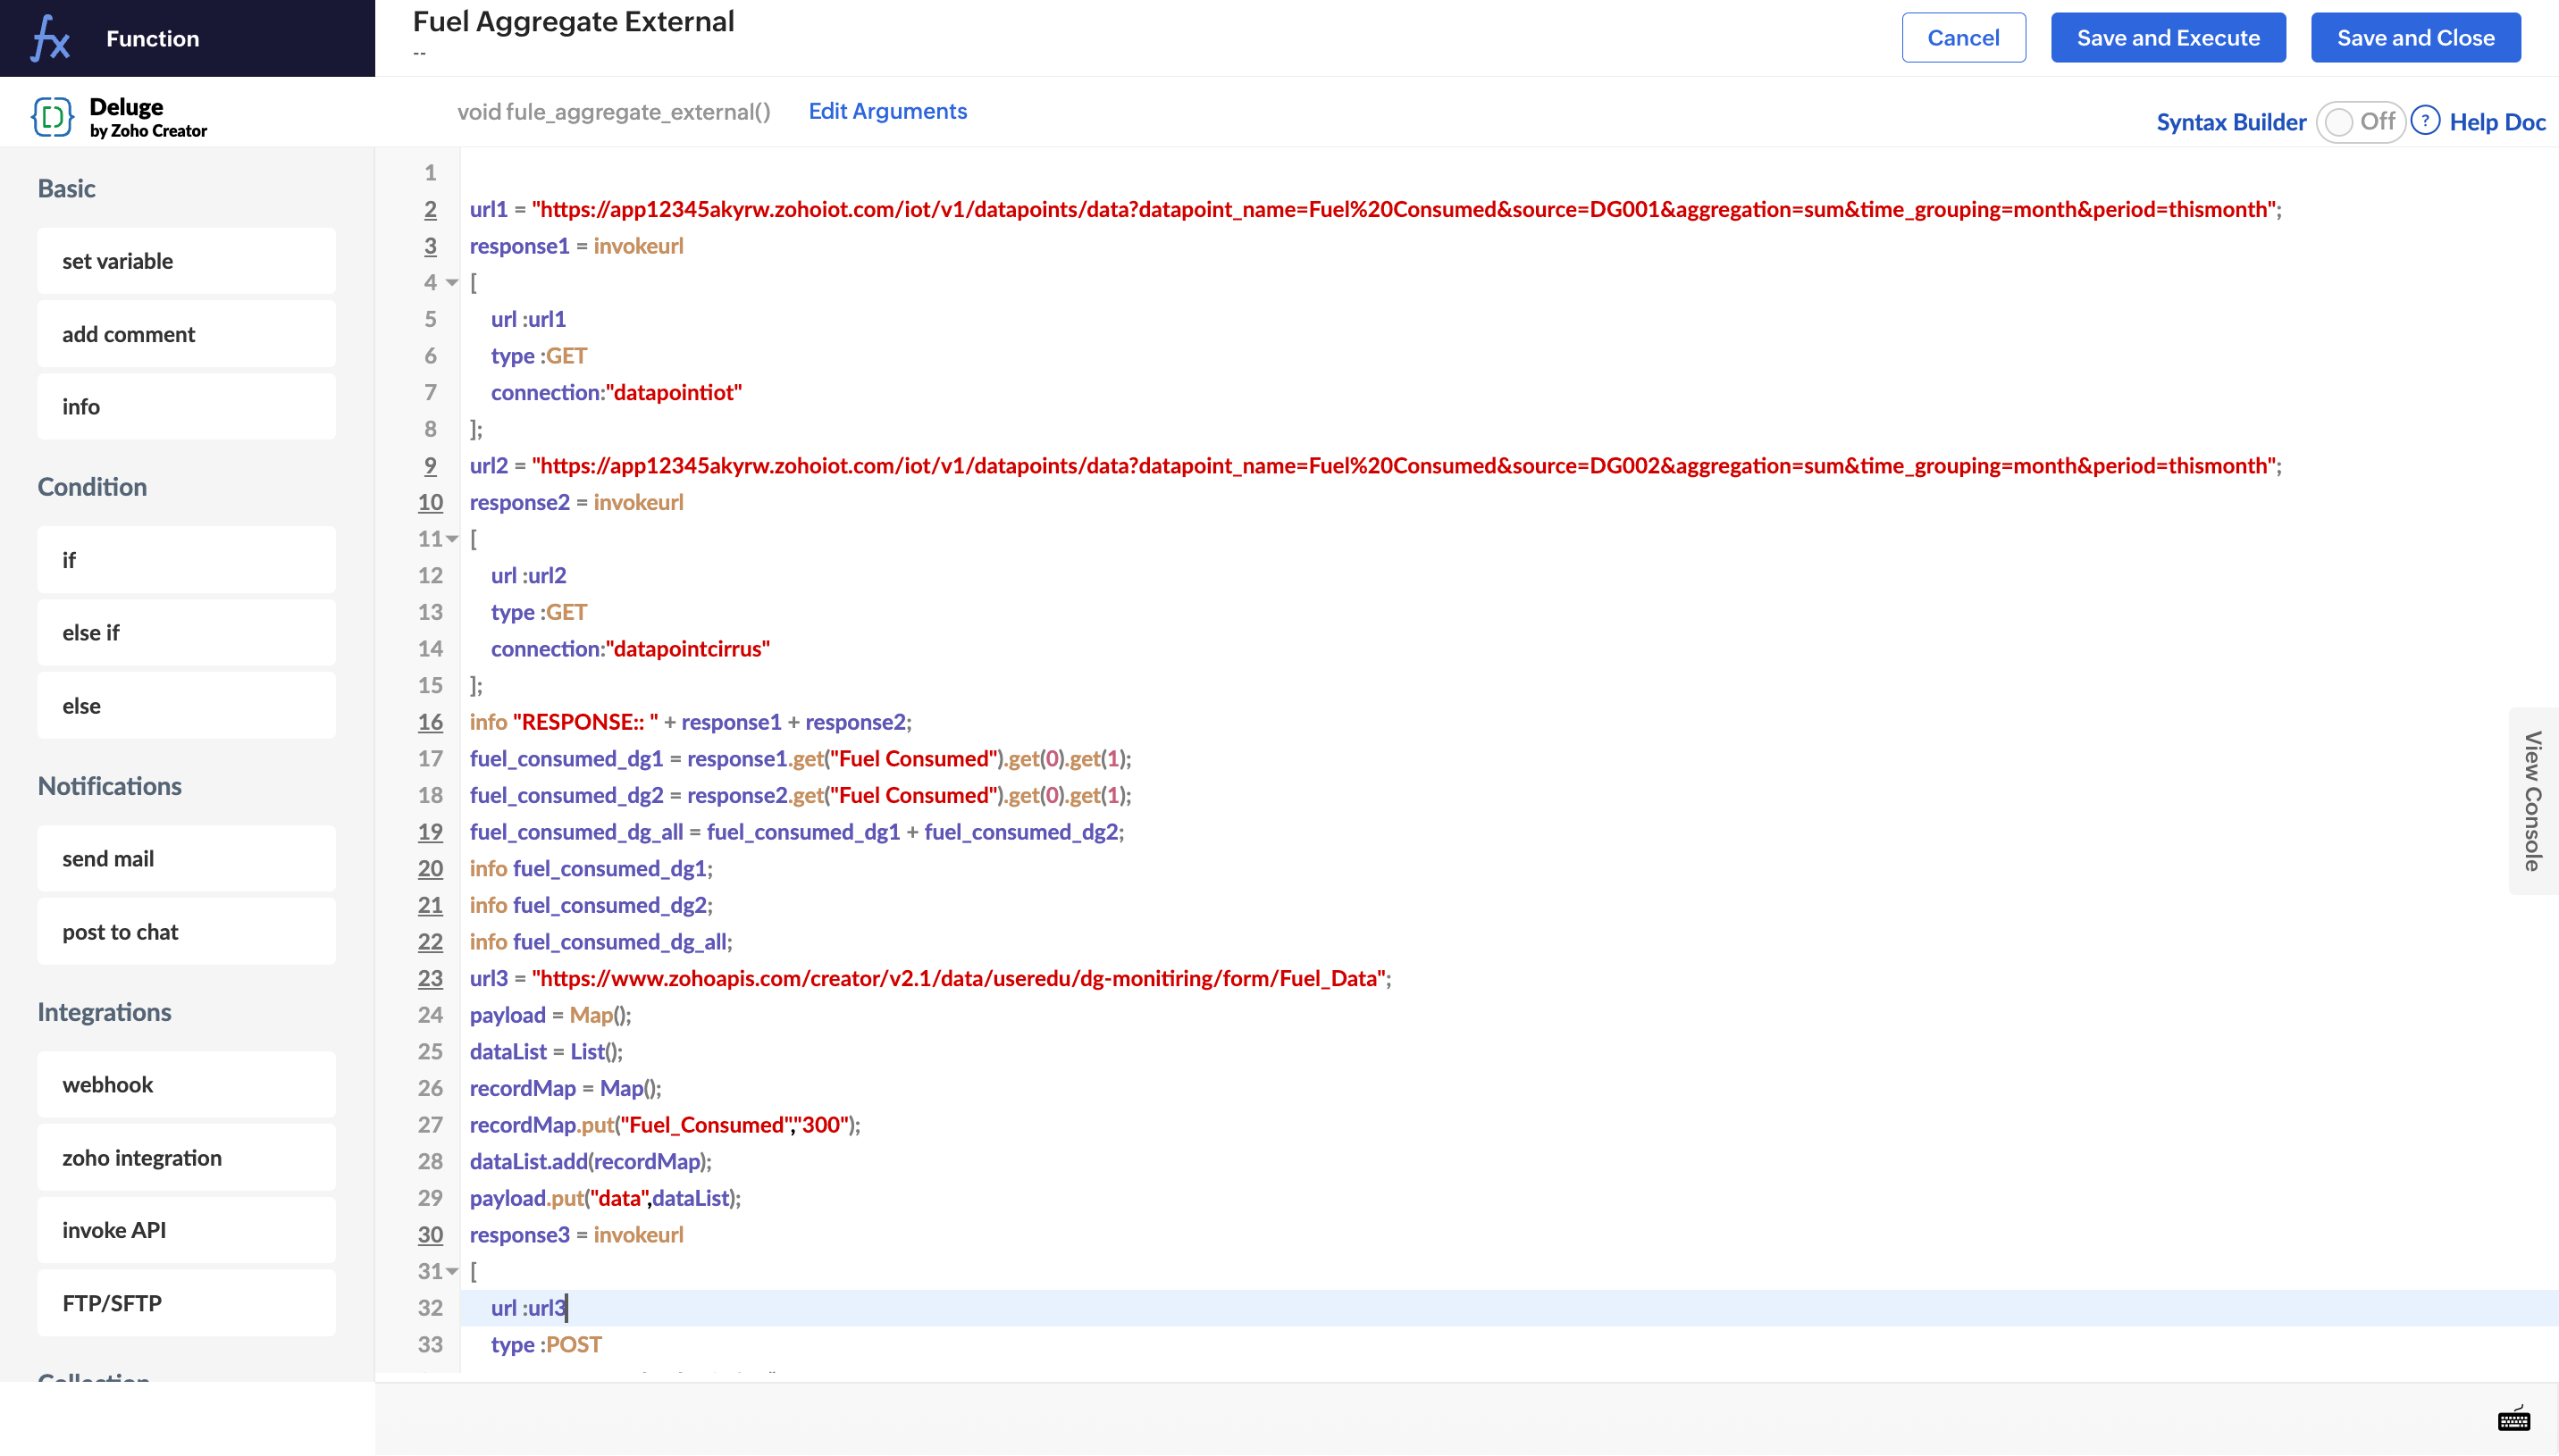Open the Help Doc link
This screenshot has height=1456, width=2559.
tap(2496, 122)
